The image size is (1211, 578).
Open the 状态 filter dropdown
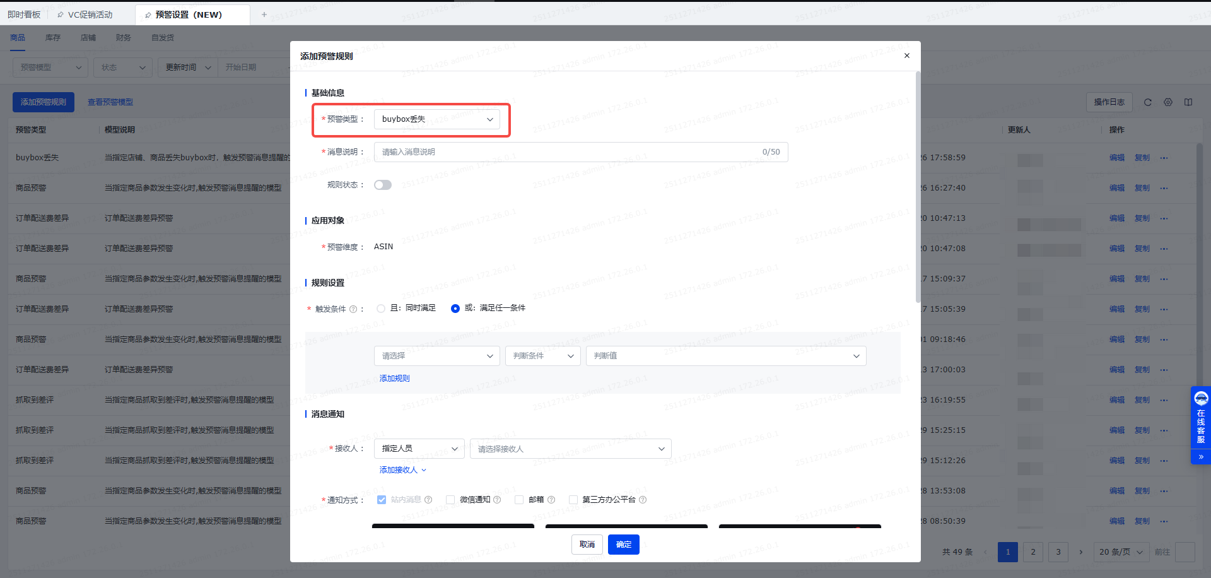[x=123, y=68]
